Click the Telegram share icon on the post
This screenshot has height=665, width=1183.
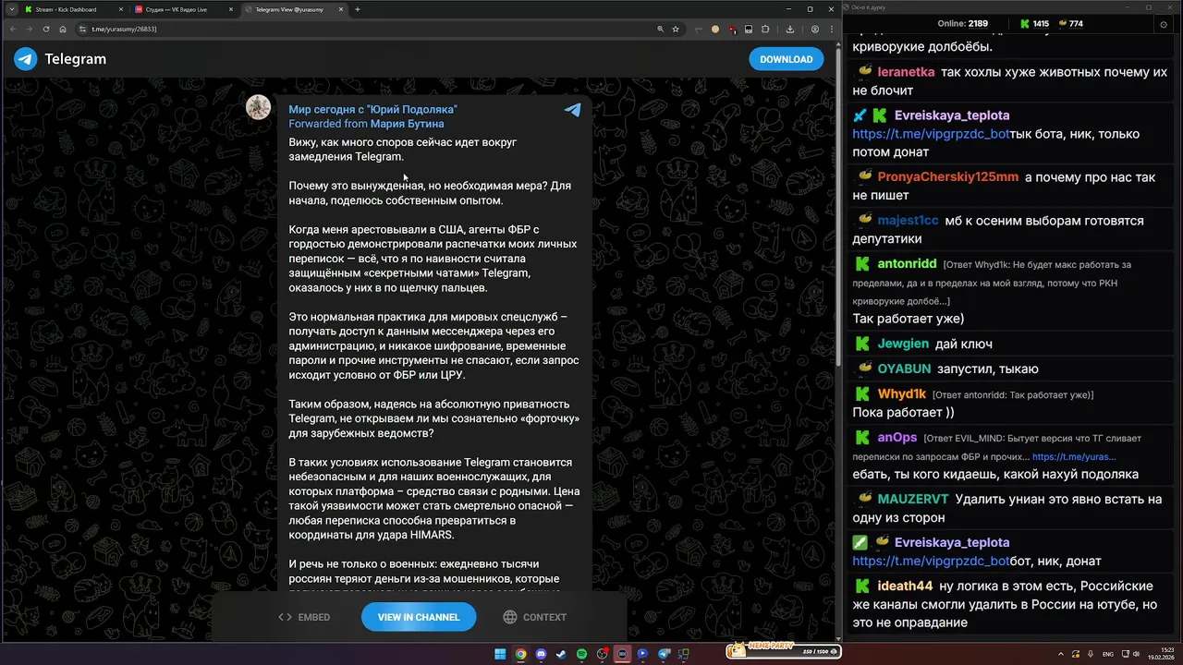573,109
